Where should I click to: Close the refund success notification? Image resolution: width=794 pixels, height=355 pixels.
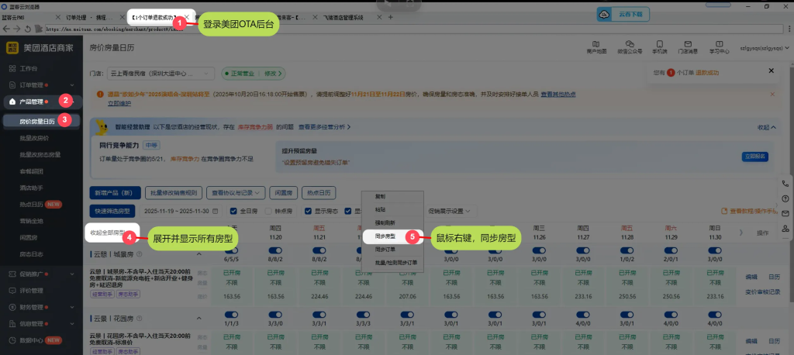(x=771, y=71)
